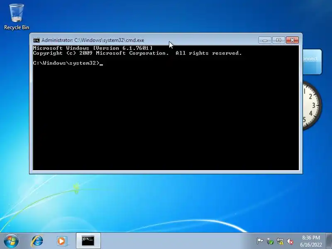Click the partially hidden Connect gadget

(x=312, y=62)
